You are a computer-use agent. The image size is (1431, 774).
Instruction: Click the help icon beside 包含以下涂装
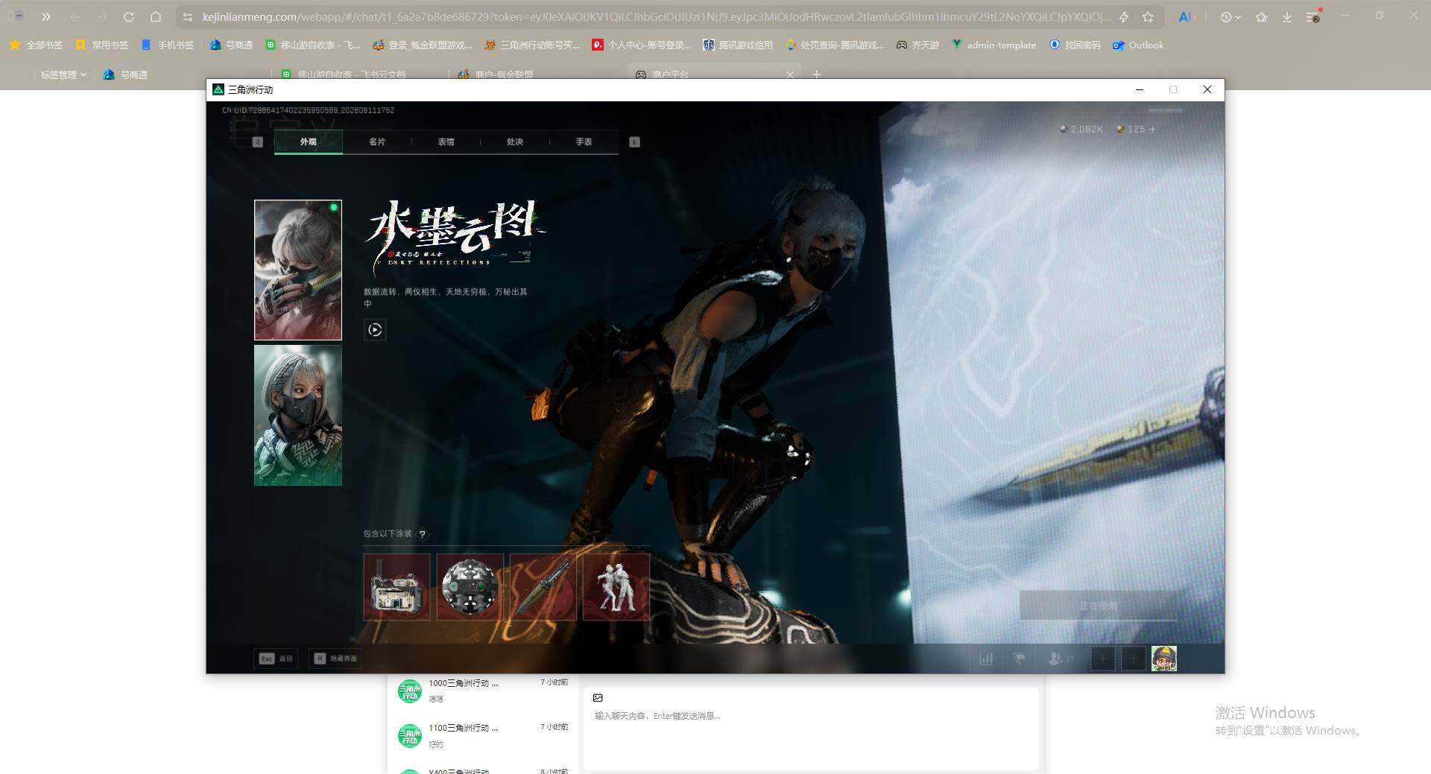pos(423,534)
